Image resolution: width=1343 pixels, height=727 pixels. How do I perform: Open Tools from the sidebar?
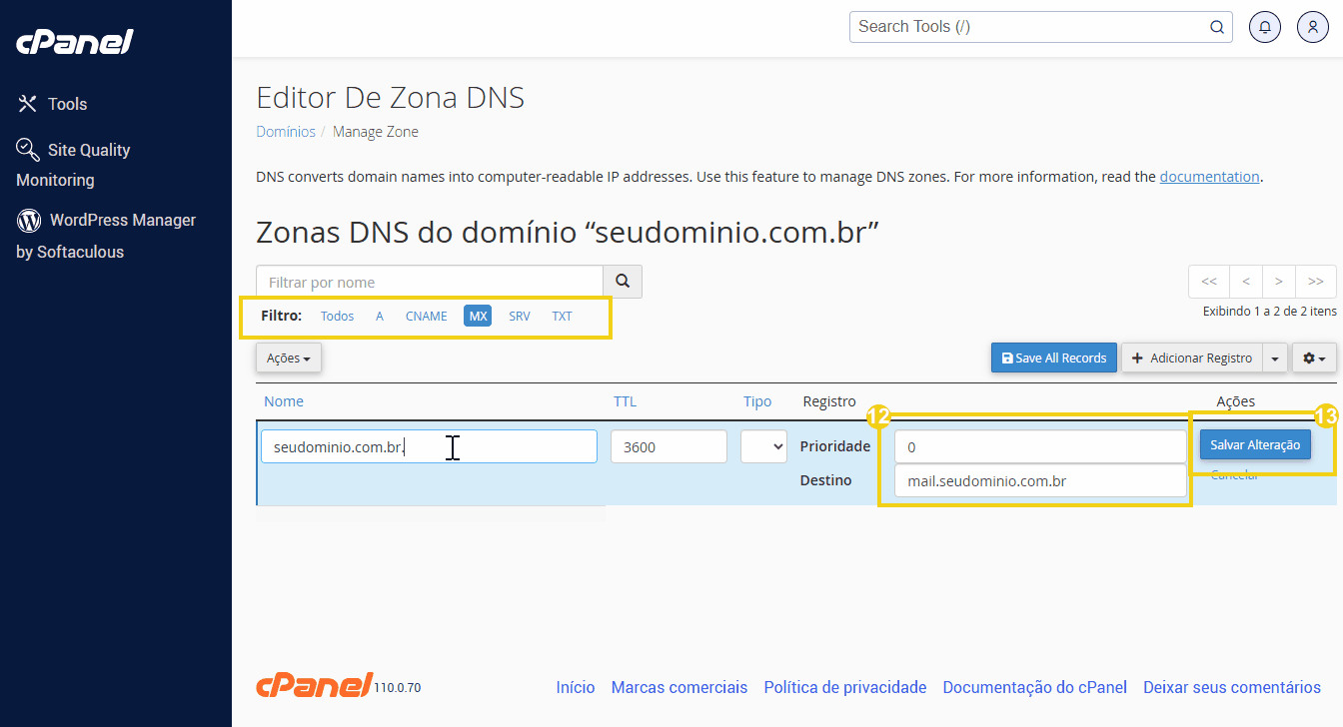tap(53, 104)
